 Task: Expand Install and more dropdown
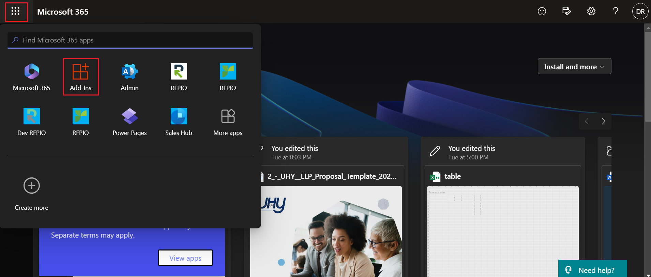[574, 66]
